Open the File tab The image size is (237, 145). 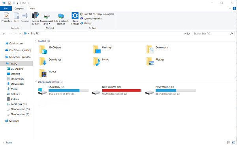coord(6,8)
